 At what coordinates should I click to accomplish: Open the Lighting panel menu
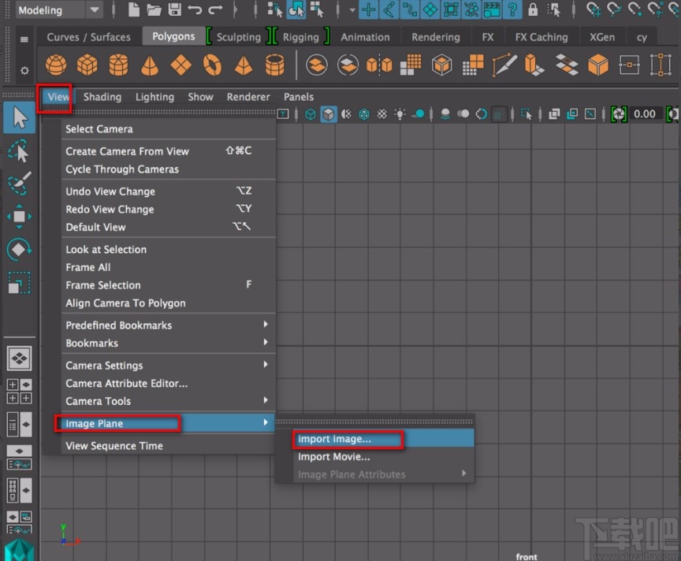point(154,97)
